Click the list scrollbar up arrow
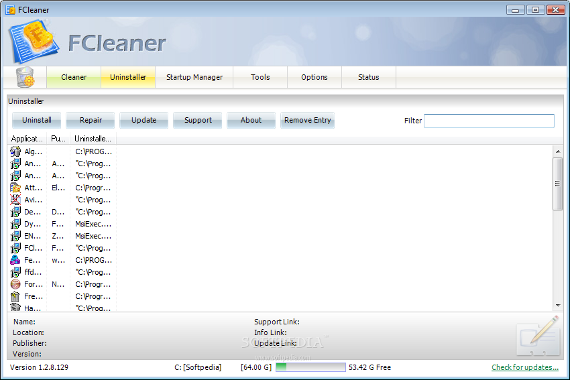 click(558, 151)
